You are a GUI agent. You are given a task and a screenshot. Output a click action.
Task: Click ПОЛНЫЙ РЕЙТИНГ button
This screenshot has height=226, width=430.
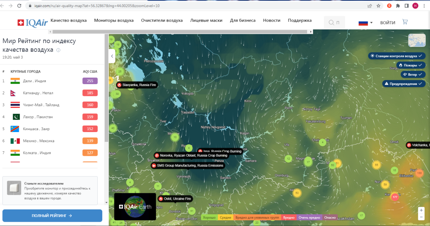pyautogui.click(x=52, y=215)
